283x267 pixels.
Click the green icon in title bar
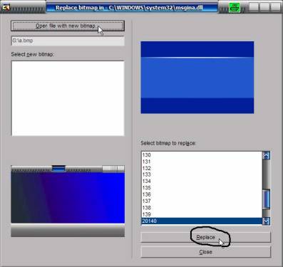235,7
